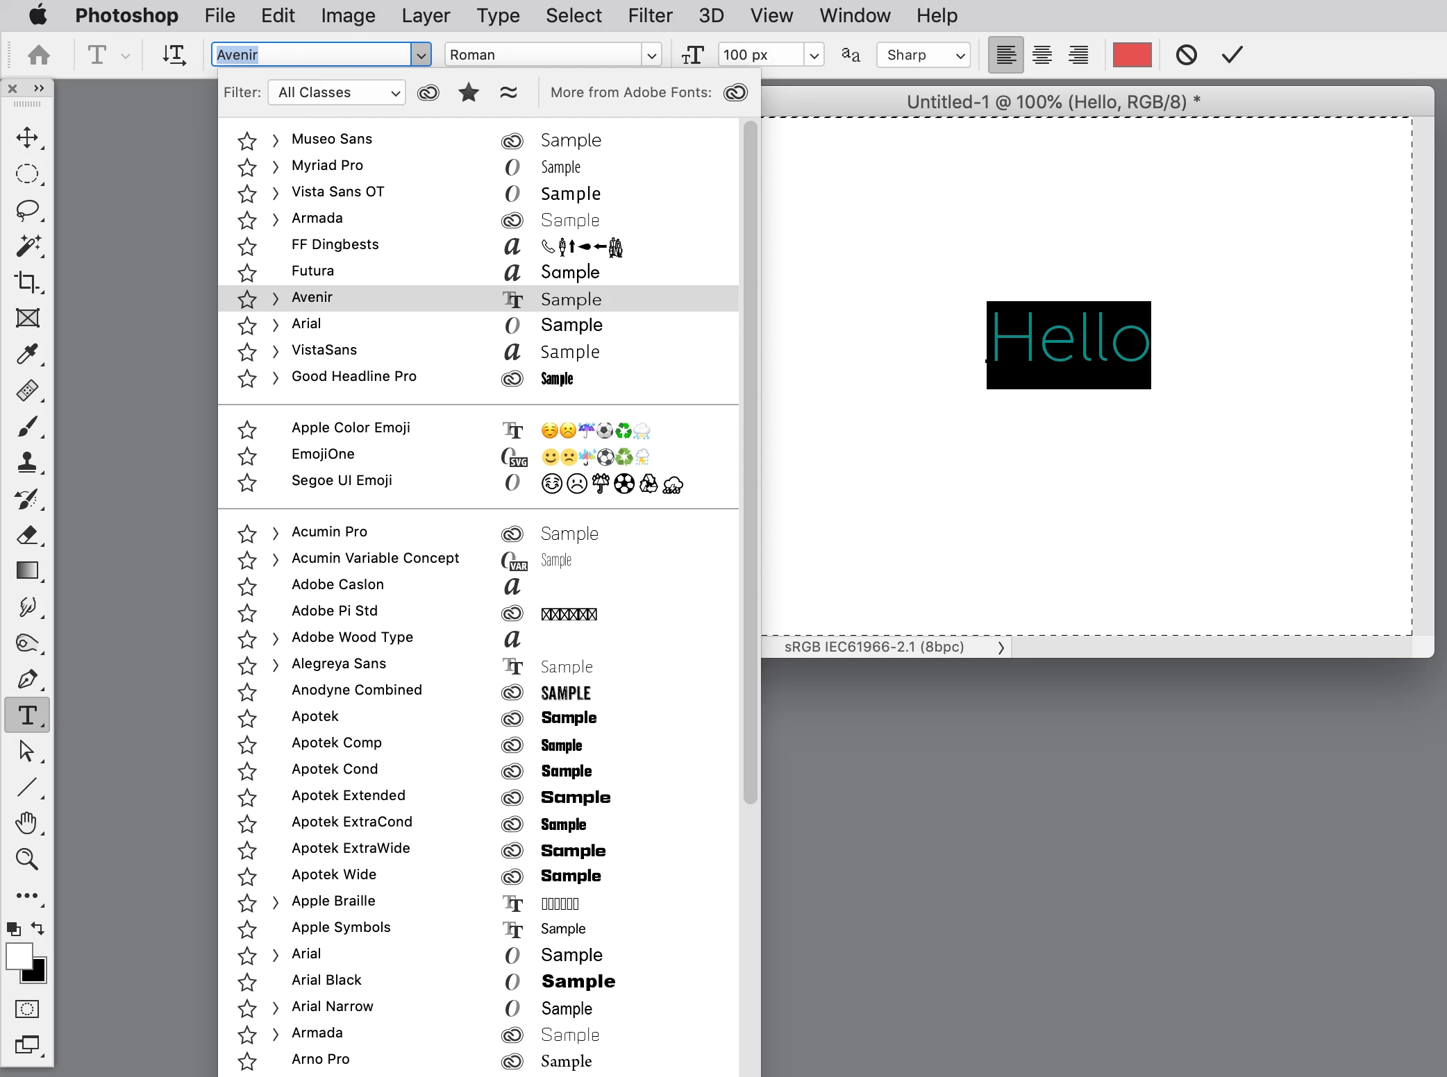Image resolution: width=1447 pixels, height=1077 pixels.
Task: Toggle text orientation icon
Action: (x=174, y=54)
